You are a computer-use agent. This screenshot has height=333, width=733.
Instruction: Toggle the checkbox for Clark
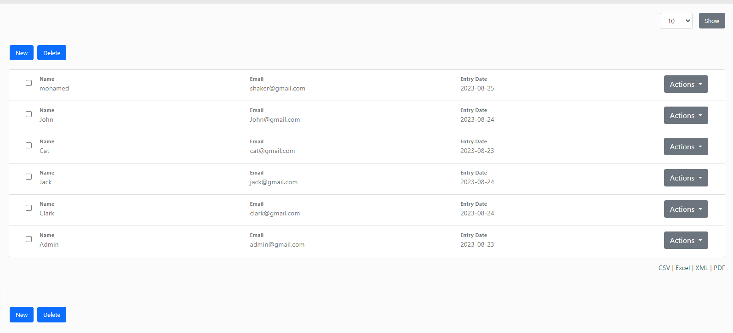pyautogui.click(x=29, y=208)
